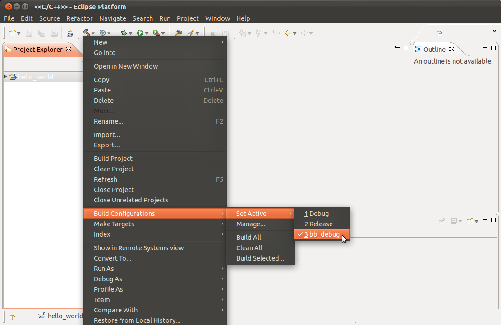This screenshot has height=325, width=501.
Task: Click the Save All toolbar icon
Action: pyautogui.click(x=41, y=33)
